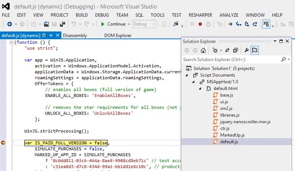Image resolution: width=295 pixels, height=171 pixels.
Task: Click the Show Next Statement arrow
Action: pyautogui.click(x=230, y=24)
